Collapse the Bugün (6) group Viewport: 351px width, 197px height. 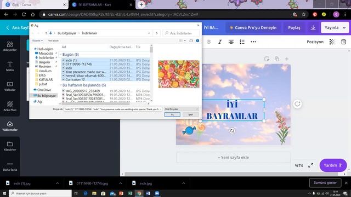point(61,55)
